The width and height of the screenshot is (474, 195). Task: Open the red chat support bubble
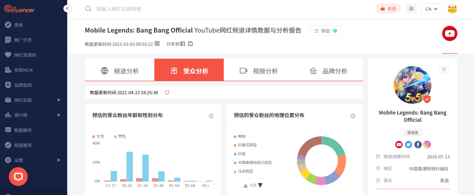click(x=18, y=177)
